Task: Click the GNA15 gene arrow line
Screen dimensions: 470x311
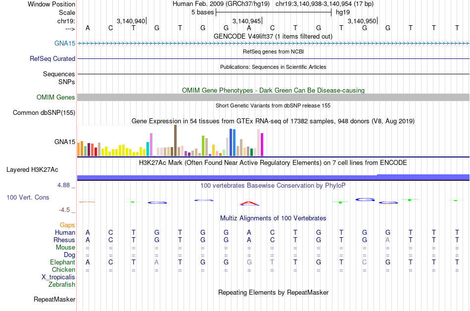Action: [x=274, y=44]
